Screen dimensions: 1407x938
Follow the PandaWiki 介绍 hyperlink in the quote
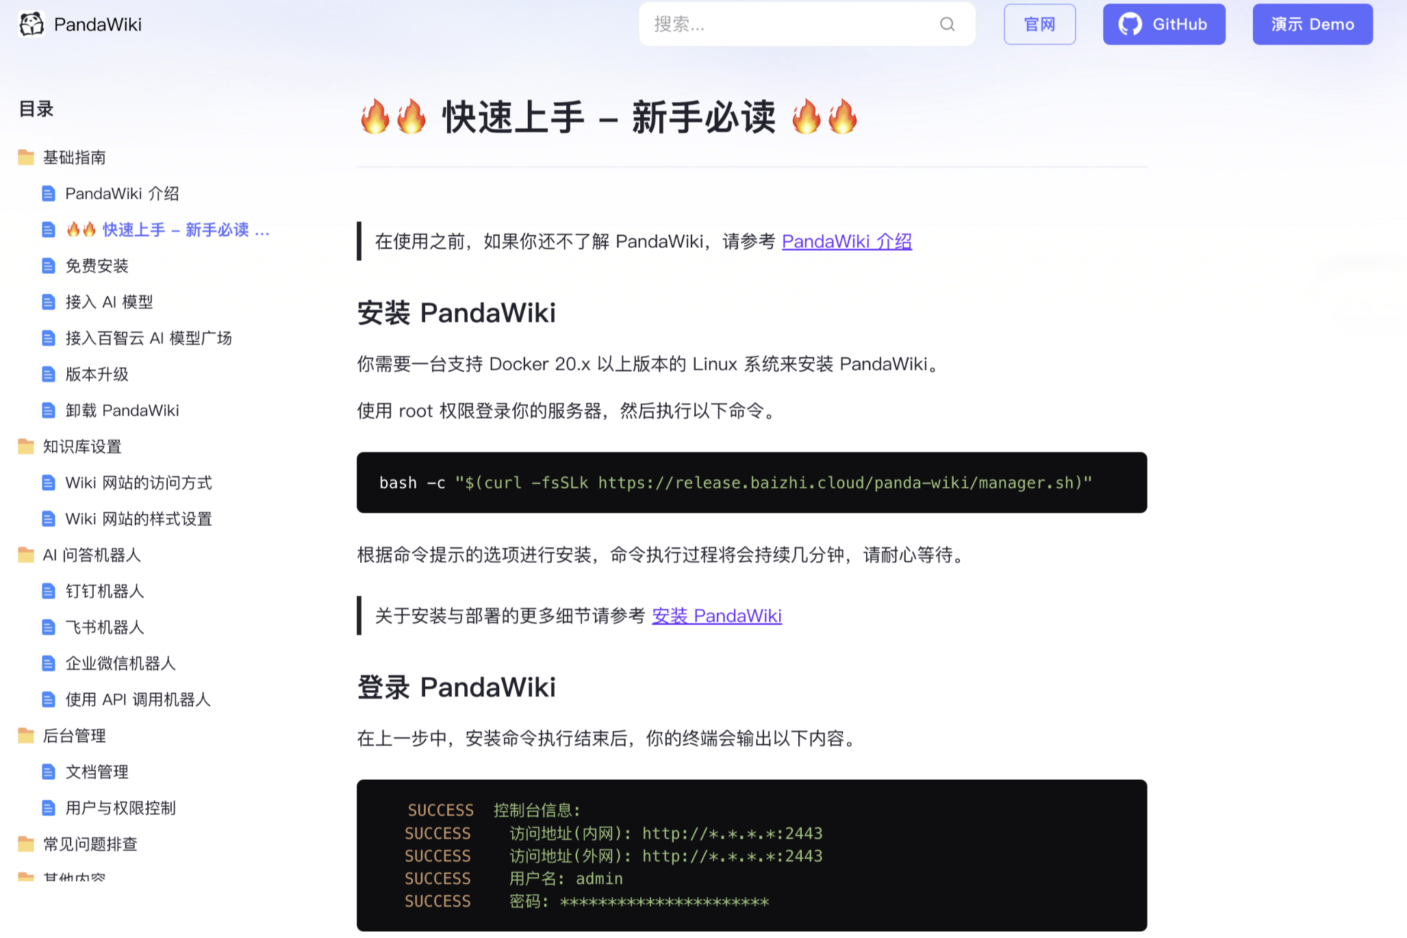pyautogui.click(x=846, y=242)
